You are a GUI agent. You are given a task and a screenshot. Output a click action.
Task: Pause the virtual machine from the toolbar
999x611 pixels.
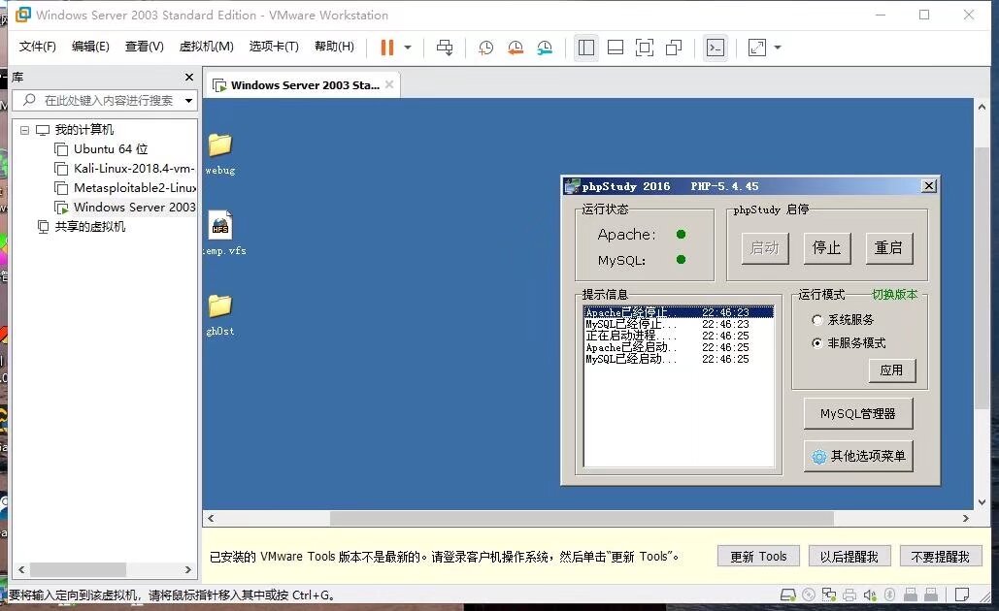tap(386, 48)
